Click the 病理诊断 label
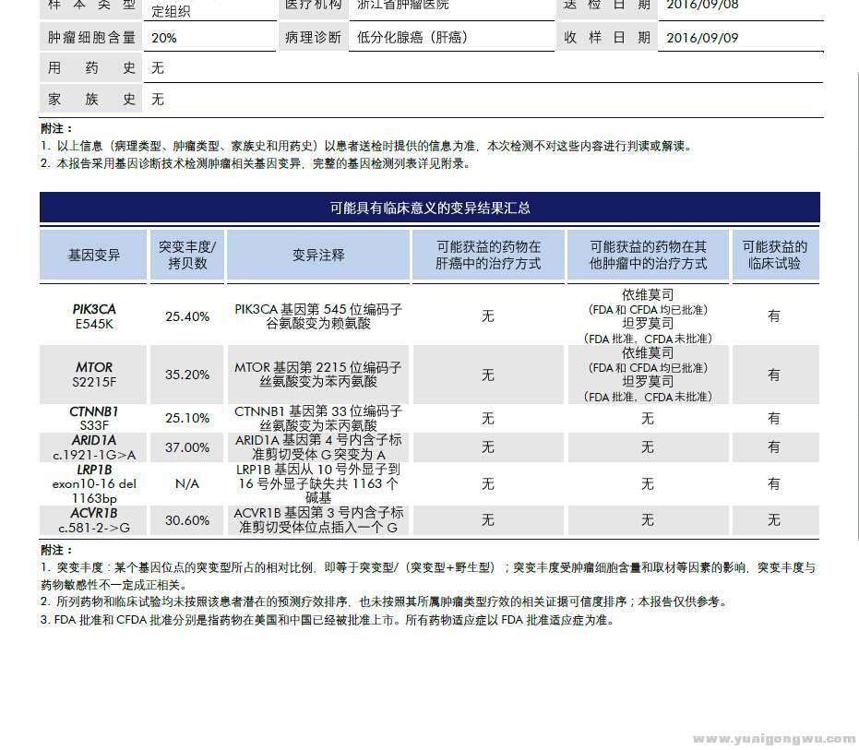This screenshot has width=859, height=750. coord(313,37)
